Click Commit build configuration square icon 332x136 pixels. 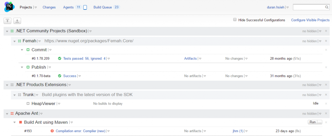tap(28, 50)
